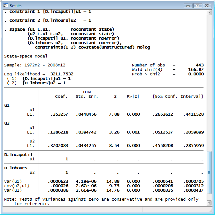Close the Results window
The width and height of the screenshot is (215, 215).
207,6
